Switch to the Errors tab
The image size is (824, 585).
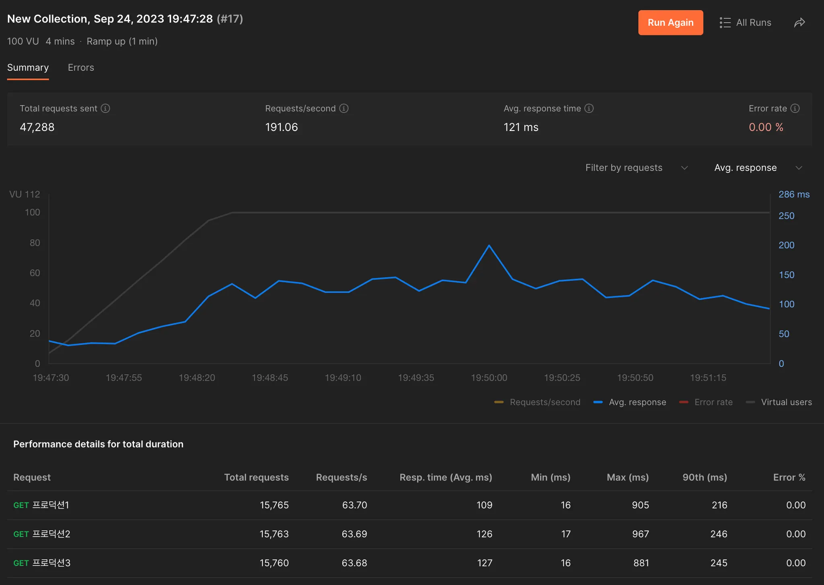pos(81,67)
